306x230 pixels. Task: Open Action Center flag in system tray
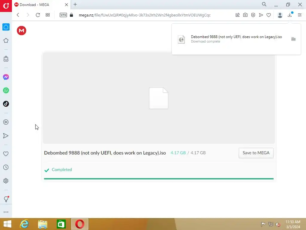pyautogui.click(x=263, y=224)
